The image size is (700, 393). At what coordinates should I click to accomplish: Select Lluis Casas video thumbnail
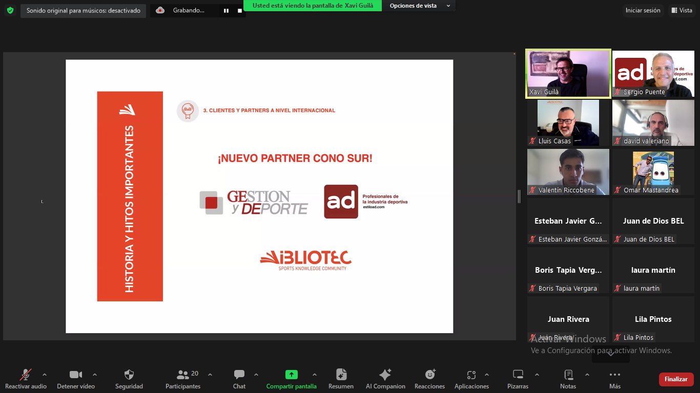point(568,123)
